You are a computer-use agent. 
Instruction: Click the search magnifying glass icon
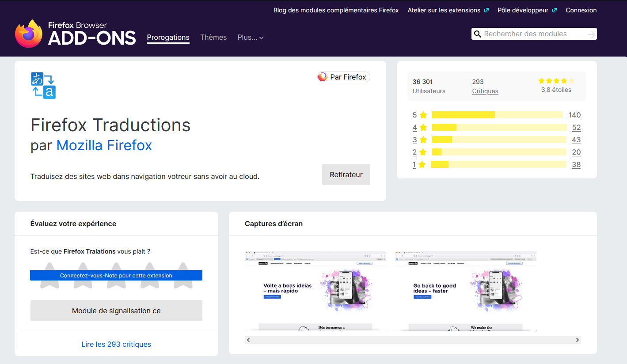coord(477,34)
